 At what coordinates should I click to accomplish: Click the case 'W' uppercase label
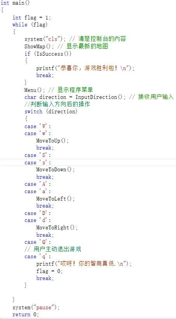(x=38, y=126)
